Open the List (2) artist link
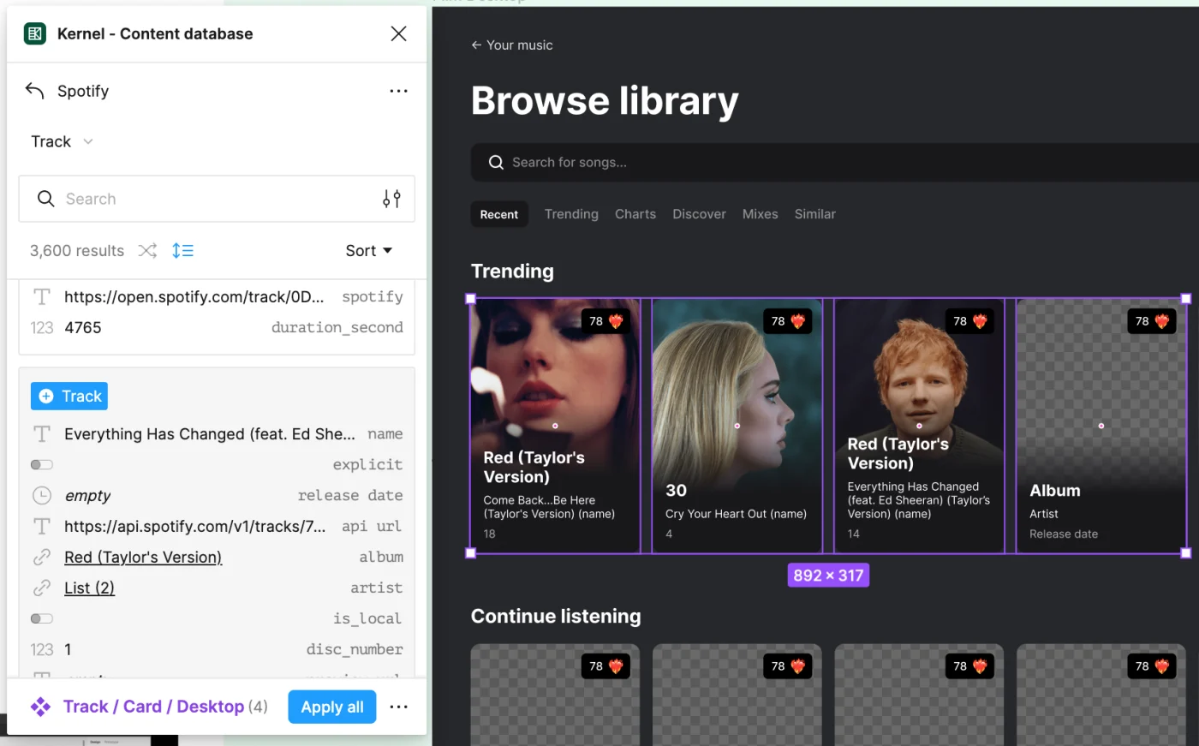This screenshot has height=746, width=1199. pyautogui.click(x=89, y=588)
